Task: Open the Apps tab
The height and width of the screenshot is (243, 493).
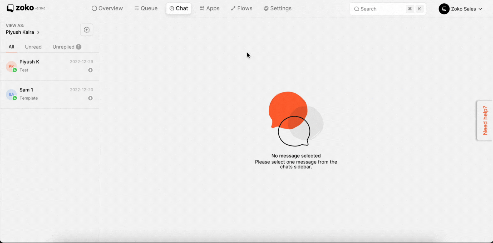Action: coord(210,8)
